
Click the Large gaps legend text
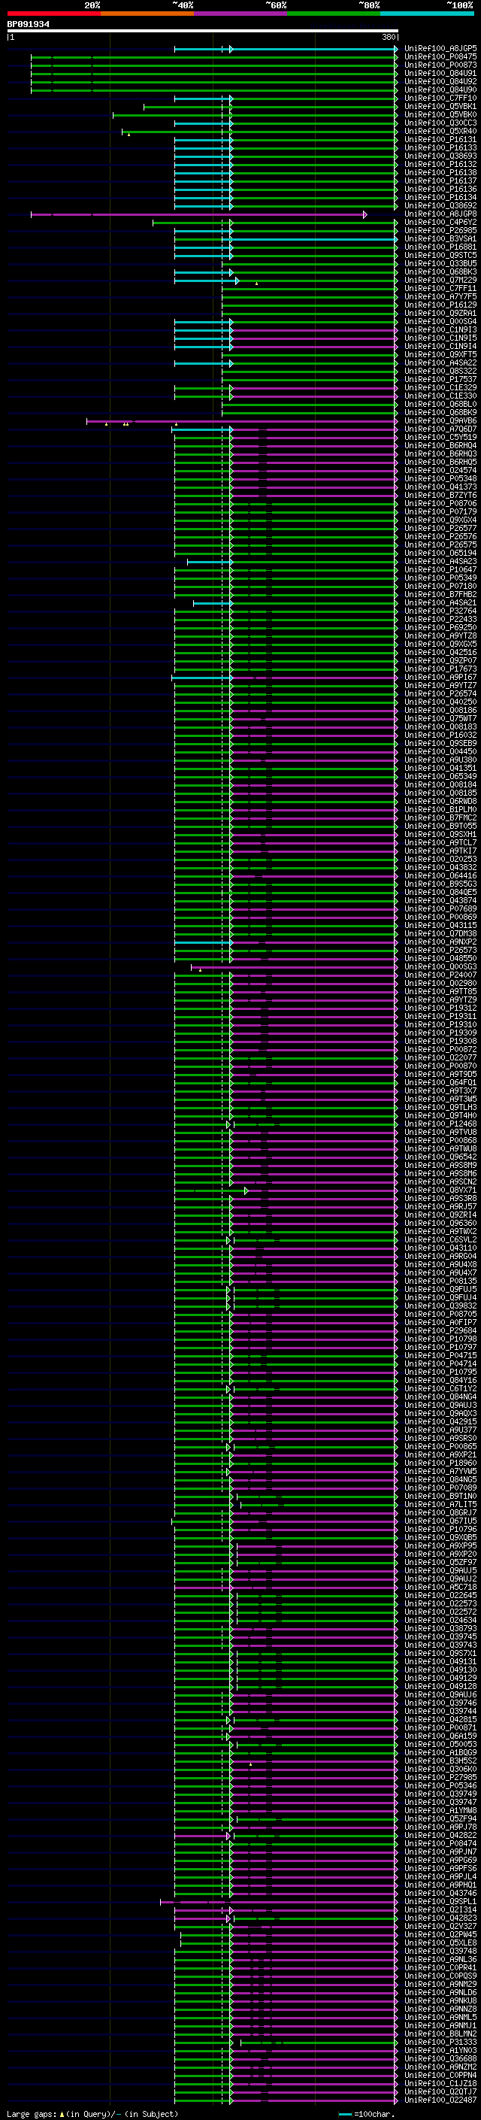32,2113
